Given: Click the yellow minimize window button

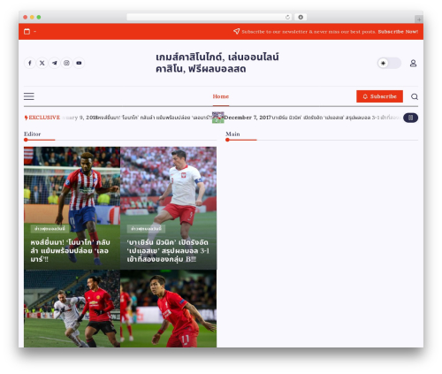Looking at the screenshot, I should (32, 17).
